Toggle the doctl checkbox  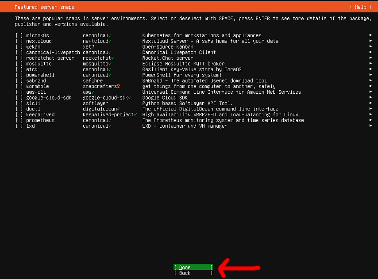(x=19, y=109)
